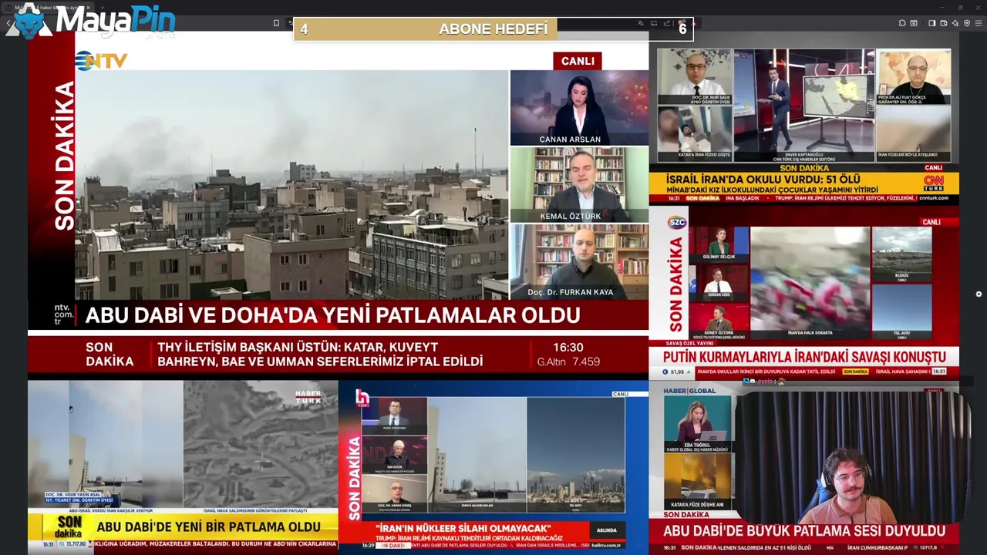Screen dimensions: 987x555
Task: Click the 'G.Altın 7.459' value
Action: pos(568,362)
